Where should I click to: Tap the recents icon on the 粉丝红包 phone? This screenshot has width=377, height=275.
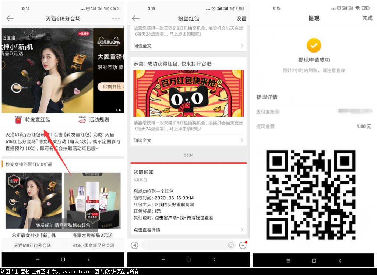pos(163,260)
